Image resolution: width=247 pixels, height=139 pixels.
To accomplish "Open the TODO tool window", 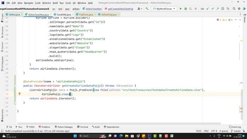I will (x=30, y=127).
